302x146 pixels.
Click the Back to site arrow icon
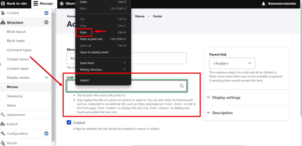click(x=3, y=3)
